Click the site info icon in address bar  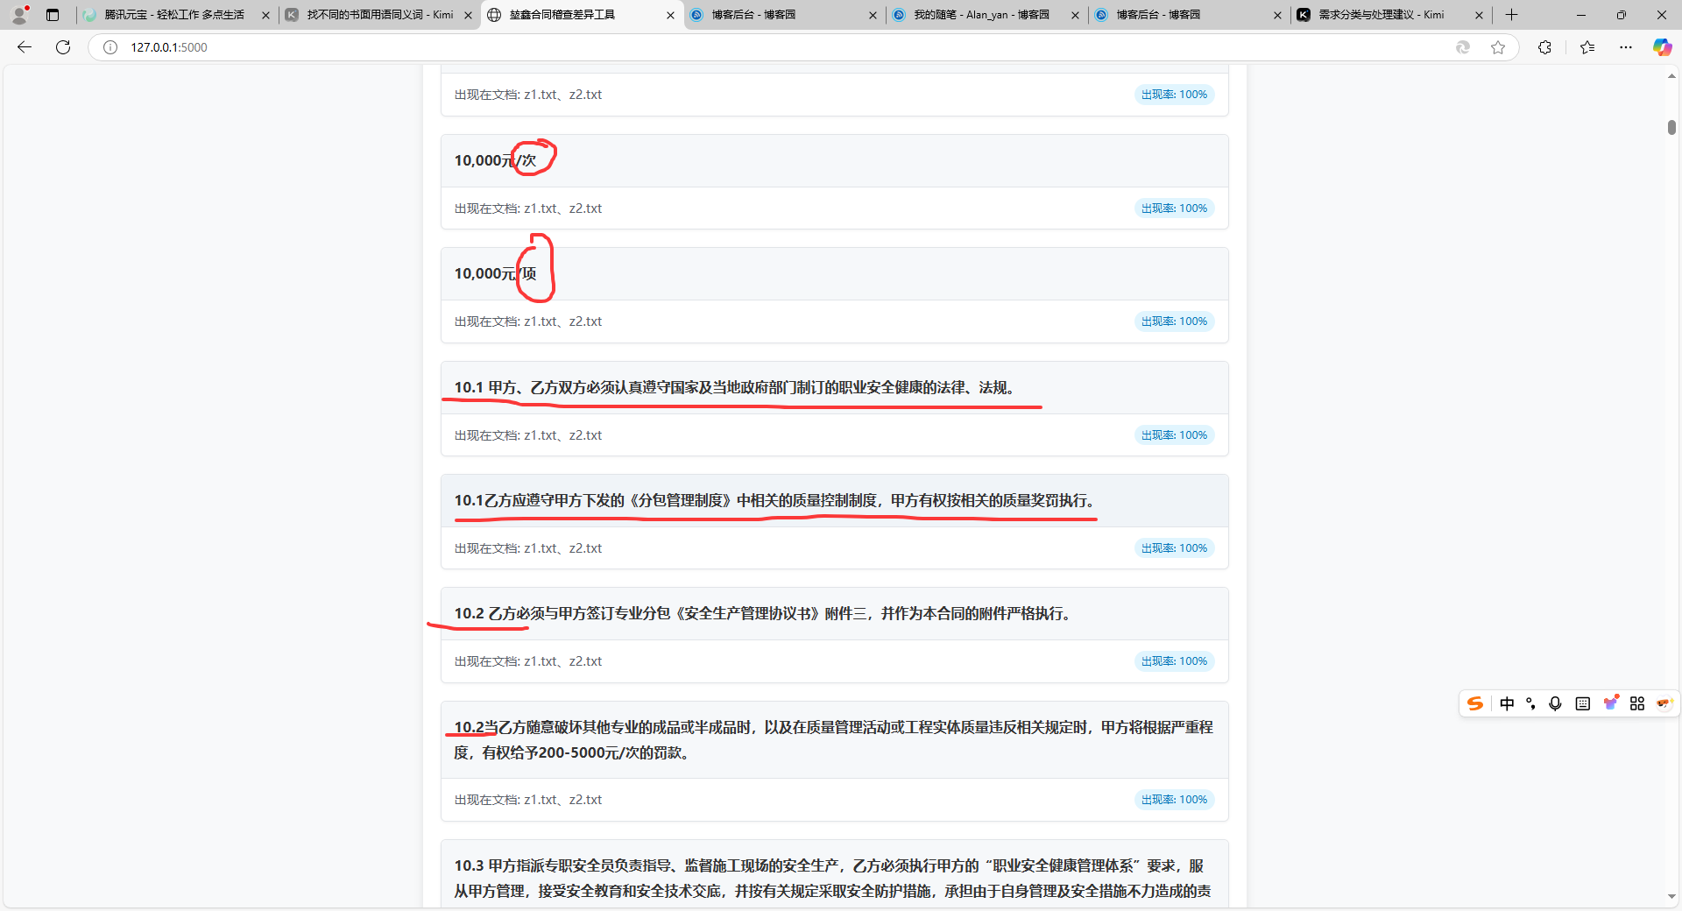point(110,47)
